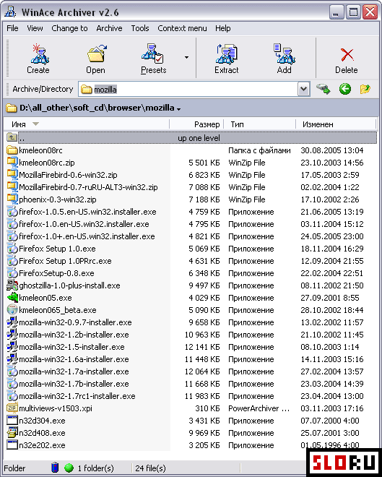Select FirefoxSetup-0.8.exe file name

click(56, 273)
